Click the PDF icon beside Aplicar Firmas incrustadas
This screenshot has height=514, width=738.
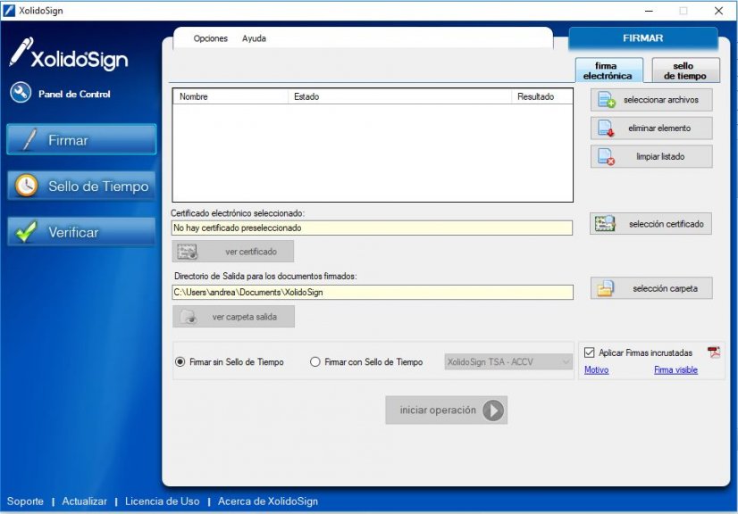click(714, 352)
